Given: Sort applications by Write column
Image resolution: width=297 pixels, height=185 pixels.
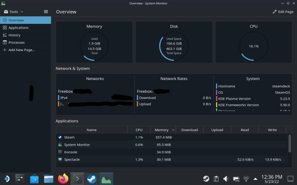Looking at the screenshot, I should coord(272,130).
